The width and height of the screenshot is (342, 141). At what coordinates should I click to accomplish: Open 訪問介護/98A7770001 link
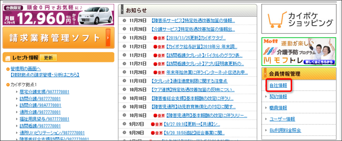(40, 105)
